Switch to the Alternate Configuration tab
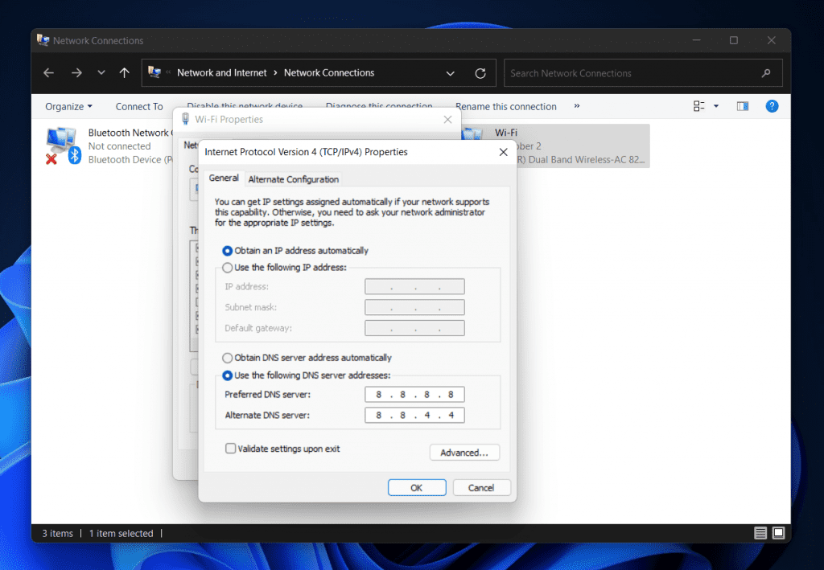This screenshot has height=570, width=824. click(293, 179)
